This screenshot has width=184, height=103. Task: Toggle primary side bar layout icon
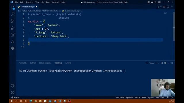pyautogui.click(x=149, y=2)
